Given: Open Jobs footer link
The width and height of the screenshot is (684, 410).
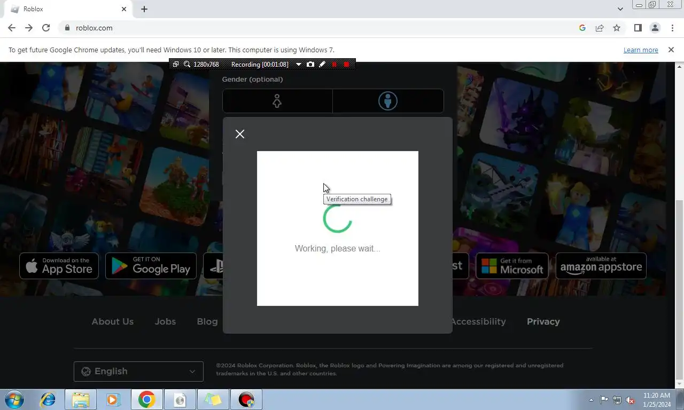Looking at the screenshot, I should pos(165,321).
